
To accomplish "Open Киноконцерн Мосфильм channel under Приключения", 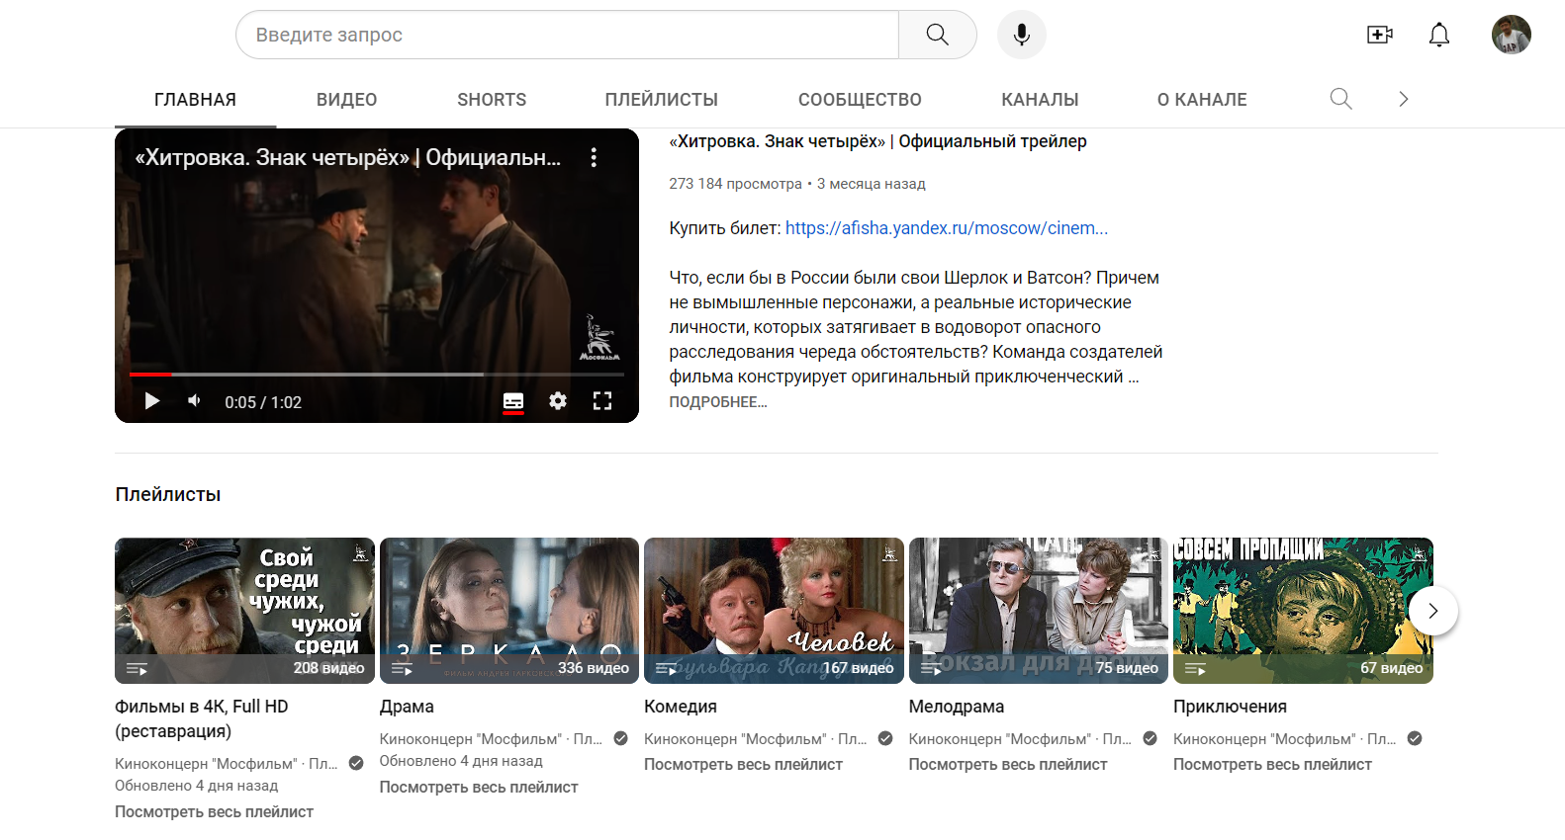I will [x=1264, y=738].
